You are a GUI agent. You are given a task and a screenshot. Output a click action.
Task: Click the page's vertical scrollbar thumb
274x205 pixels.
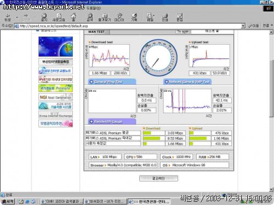271,89
